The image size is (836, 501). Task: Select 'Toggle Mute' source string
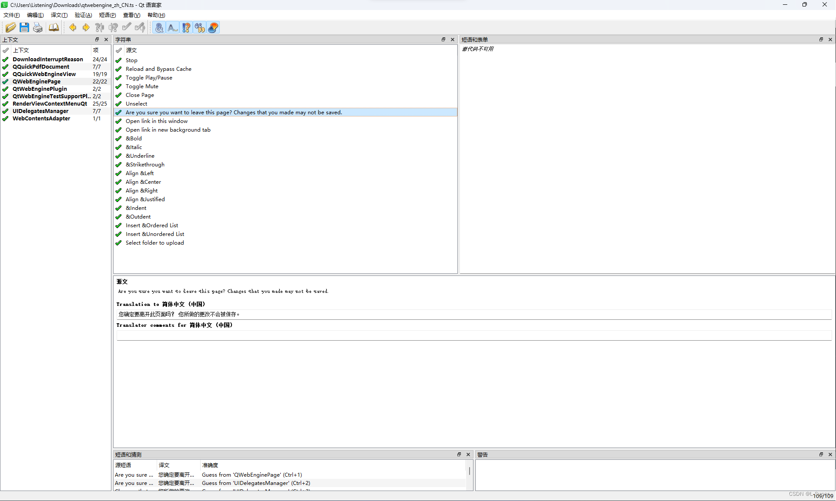click(142, 86)
